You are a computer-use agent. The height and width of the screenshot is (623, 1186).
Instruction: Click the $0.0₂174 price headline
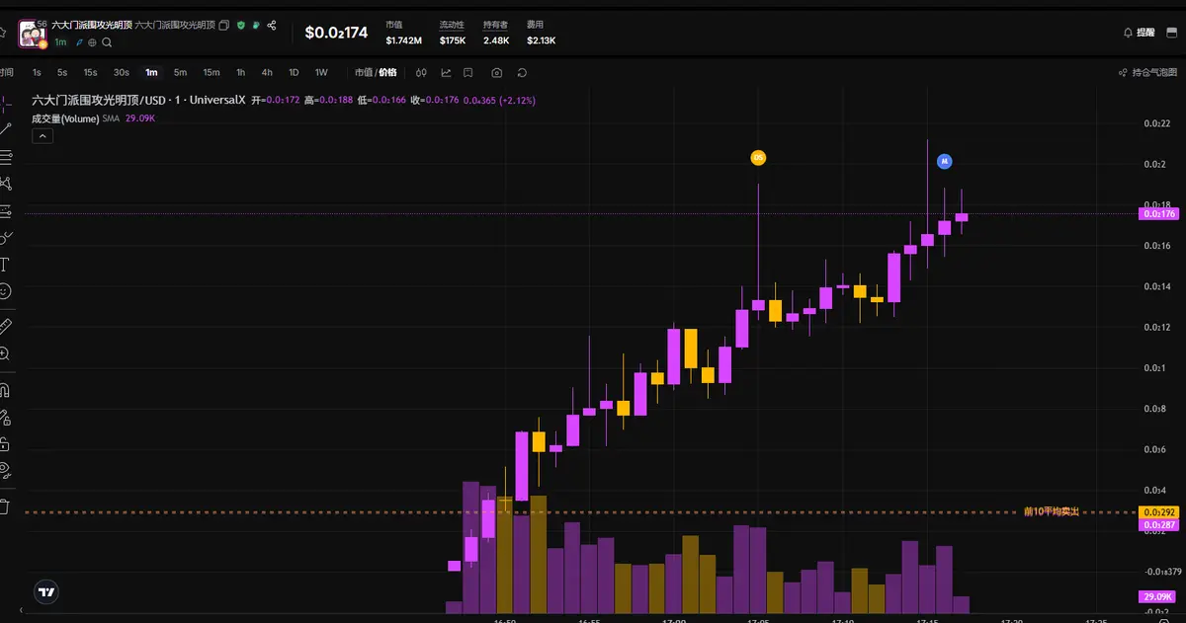click(x=336, y=33)
